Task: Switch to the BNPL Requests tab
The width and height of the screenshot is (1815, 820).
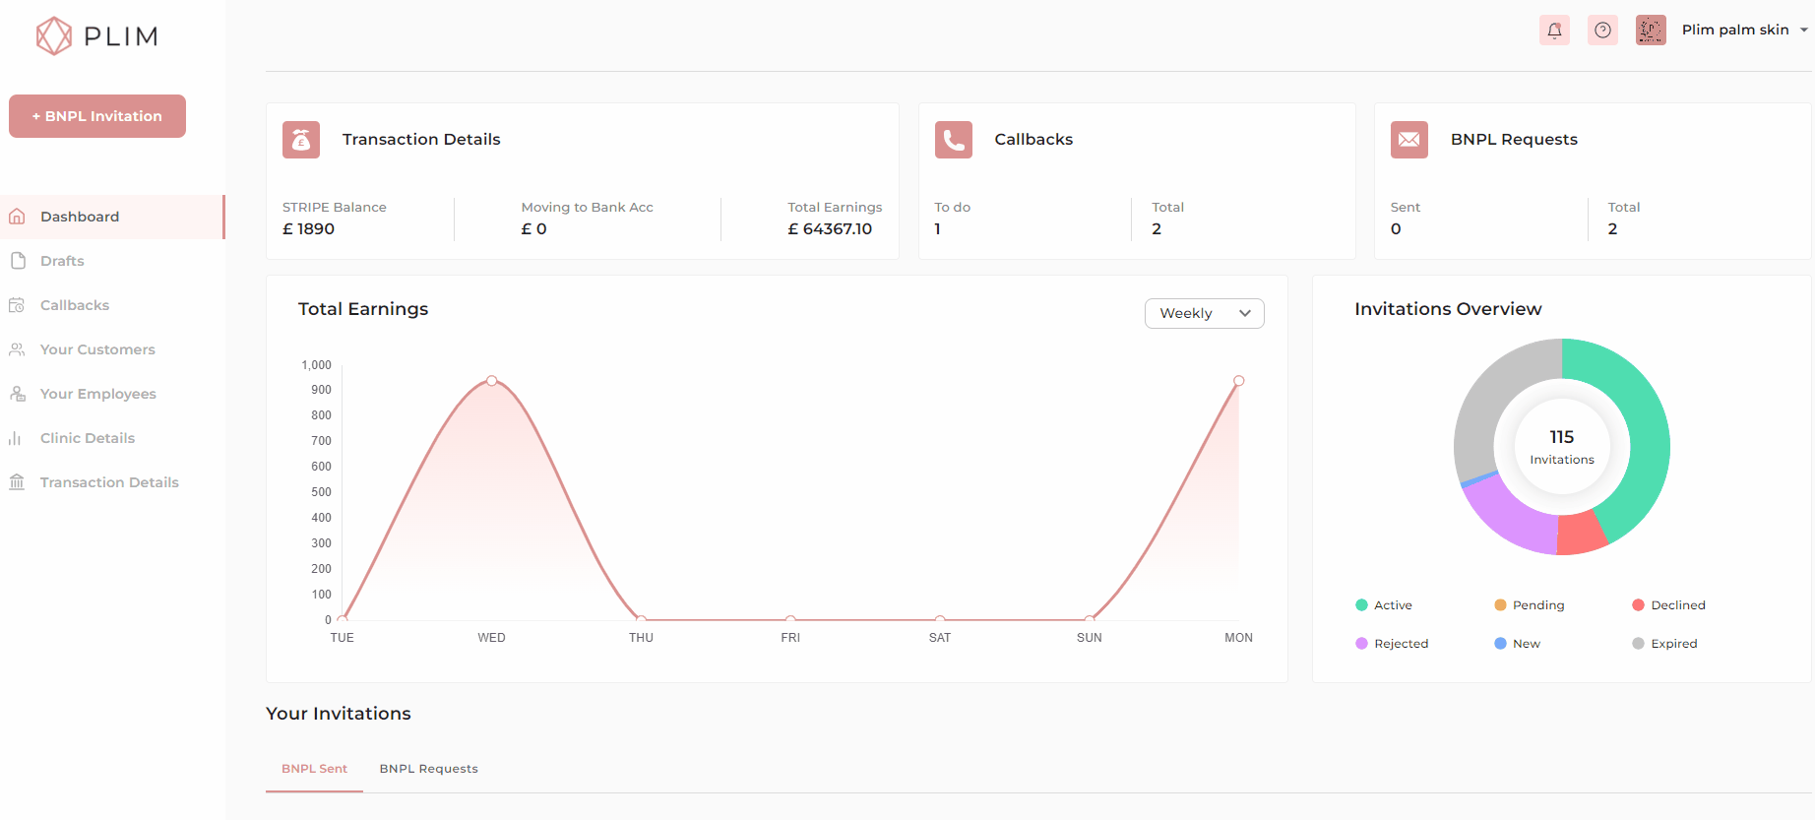Action: (428, 769)
